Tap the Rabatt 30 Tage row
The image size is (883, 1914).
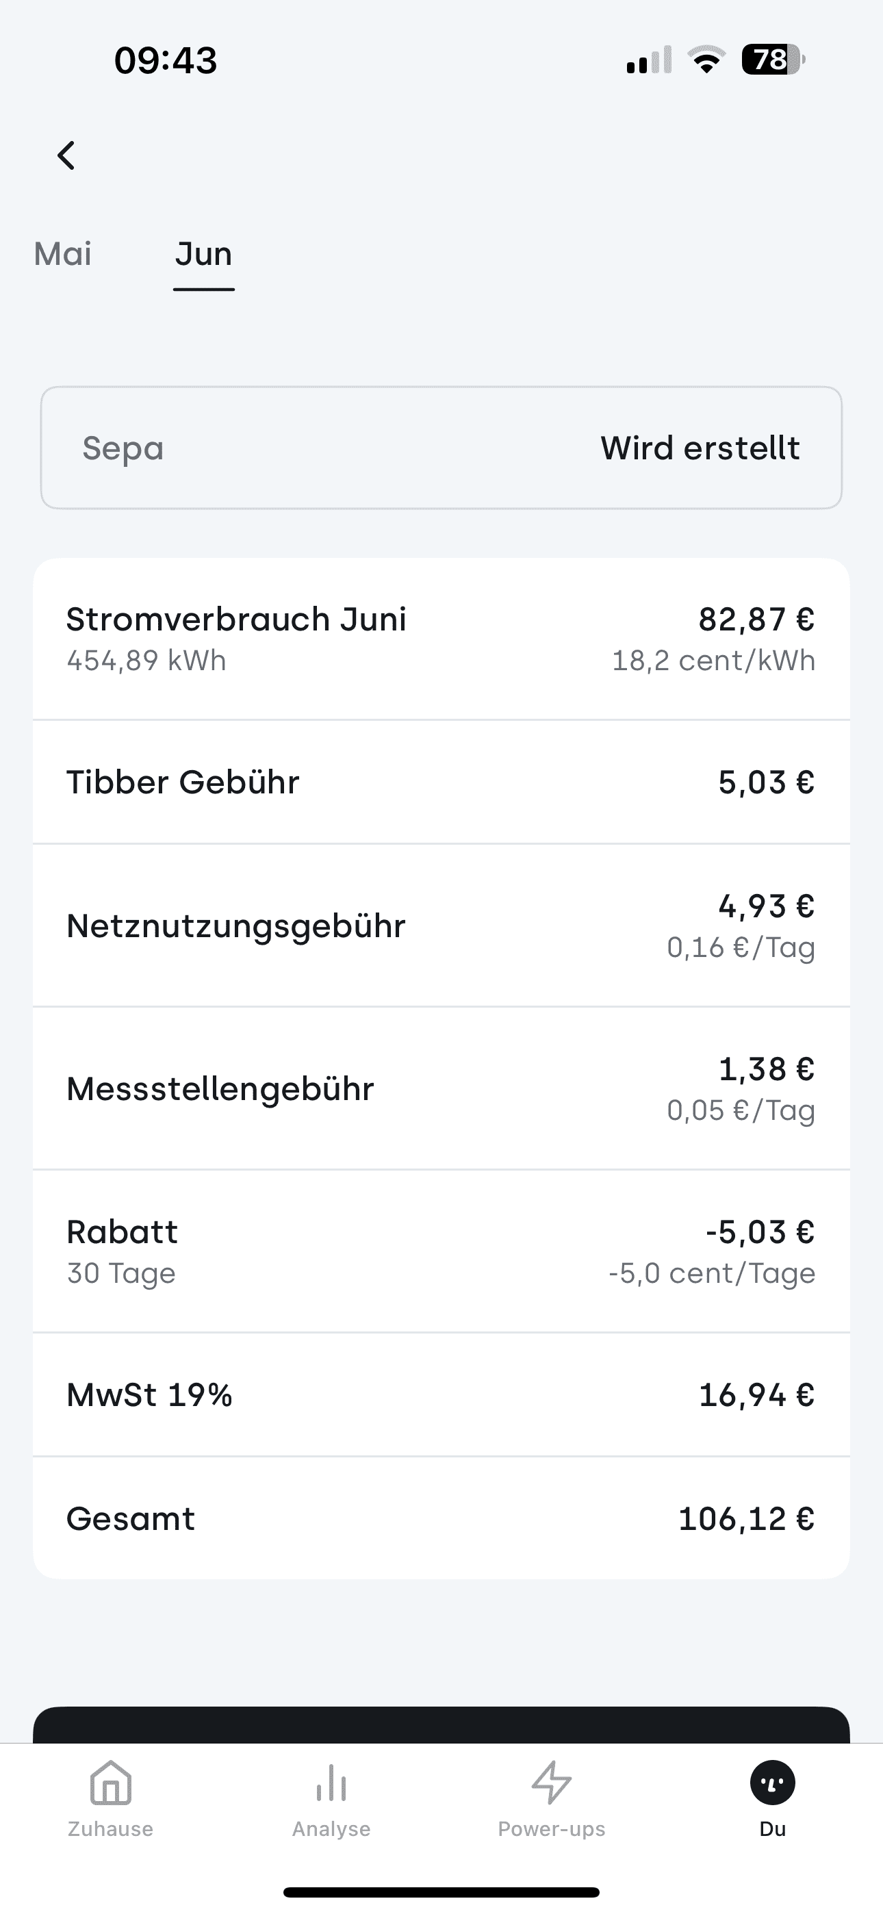(441, 1251)
